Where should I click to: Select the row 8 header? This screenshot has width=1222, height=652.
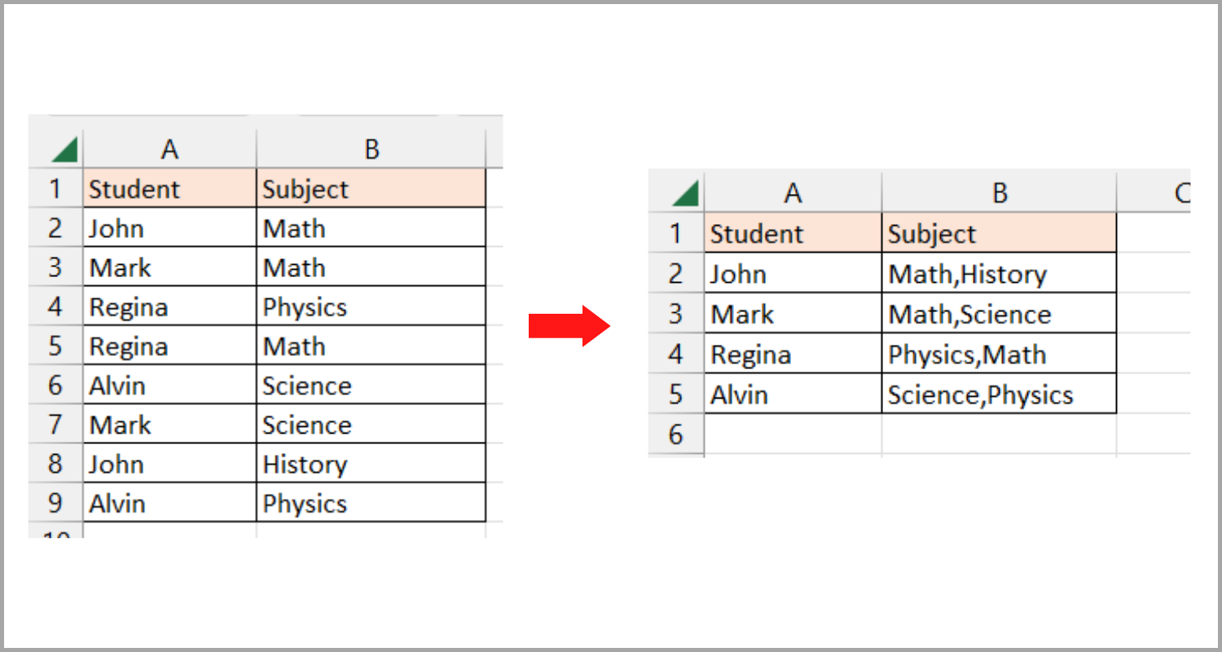click(55, 464)
